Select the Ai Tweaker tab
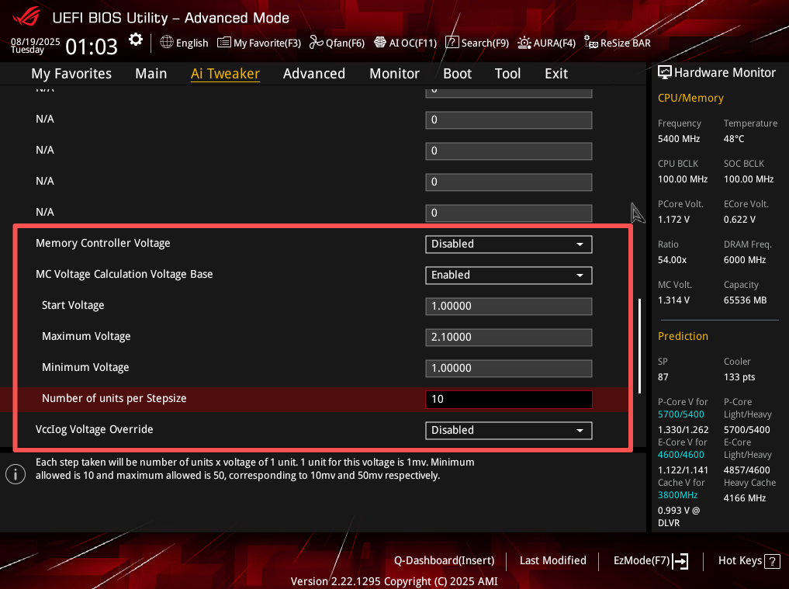This screenshot has width=789, height=589. pyautogui.click(x=225, y=74)
